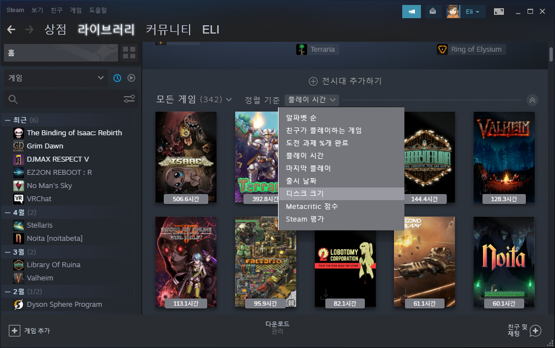Choose 디스크 크기 sort option

coord(341,194)
